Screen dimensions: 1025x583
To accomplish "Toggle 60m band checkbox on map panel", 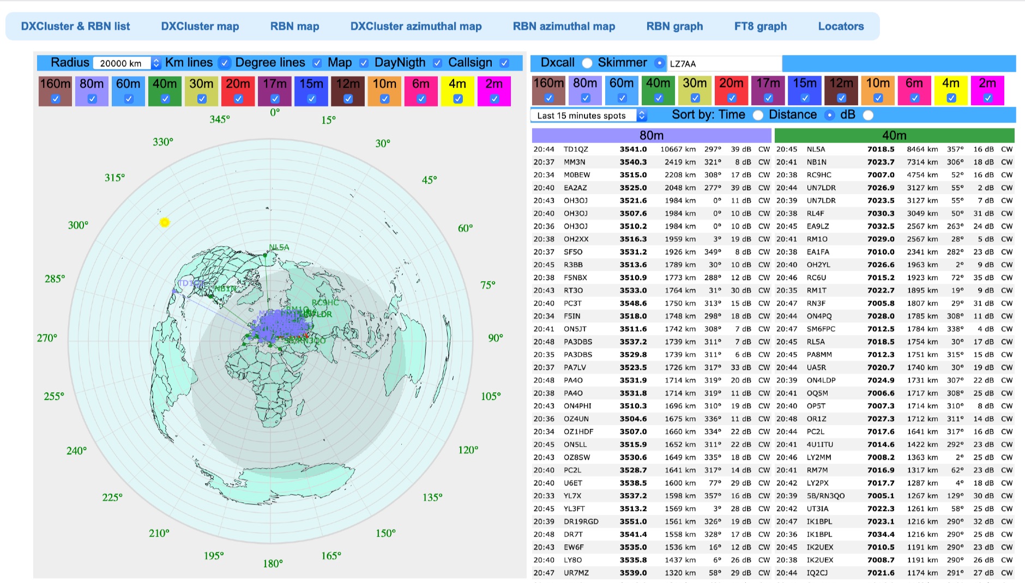I will pos(128,99).
